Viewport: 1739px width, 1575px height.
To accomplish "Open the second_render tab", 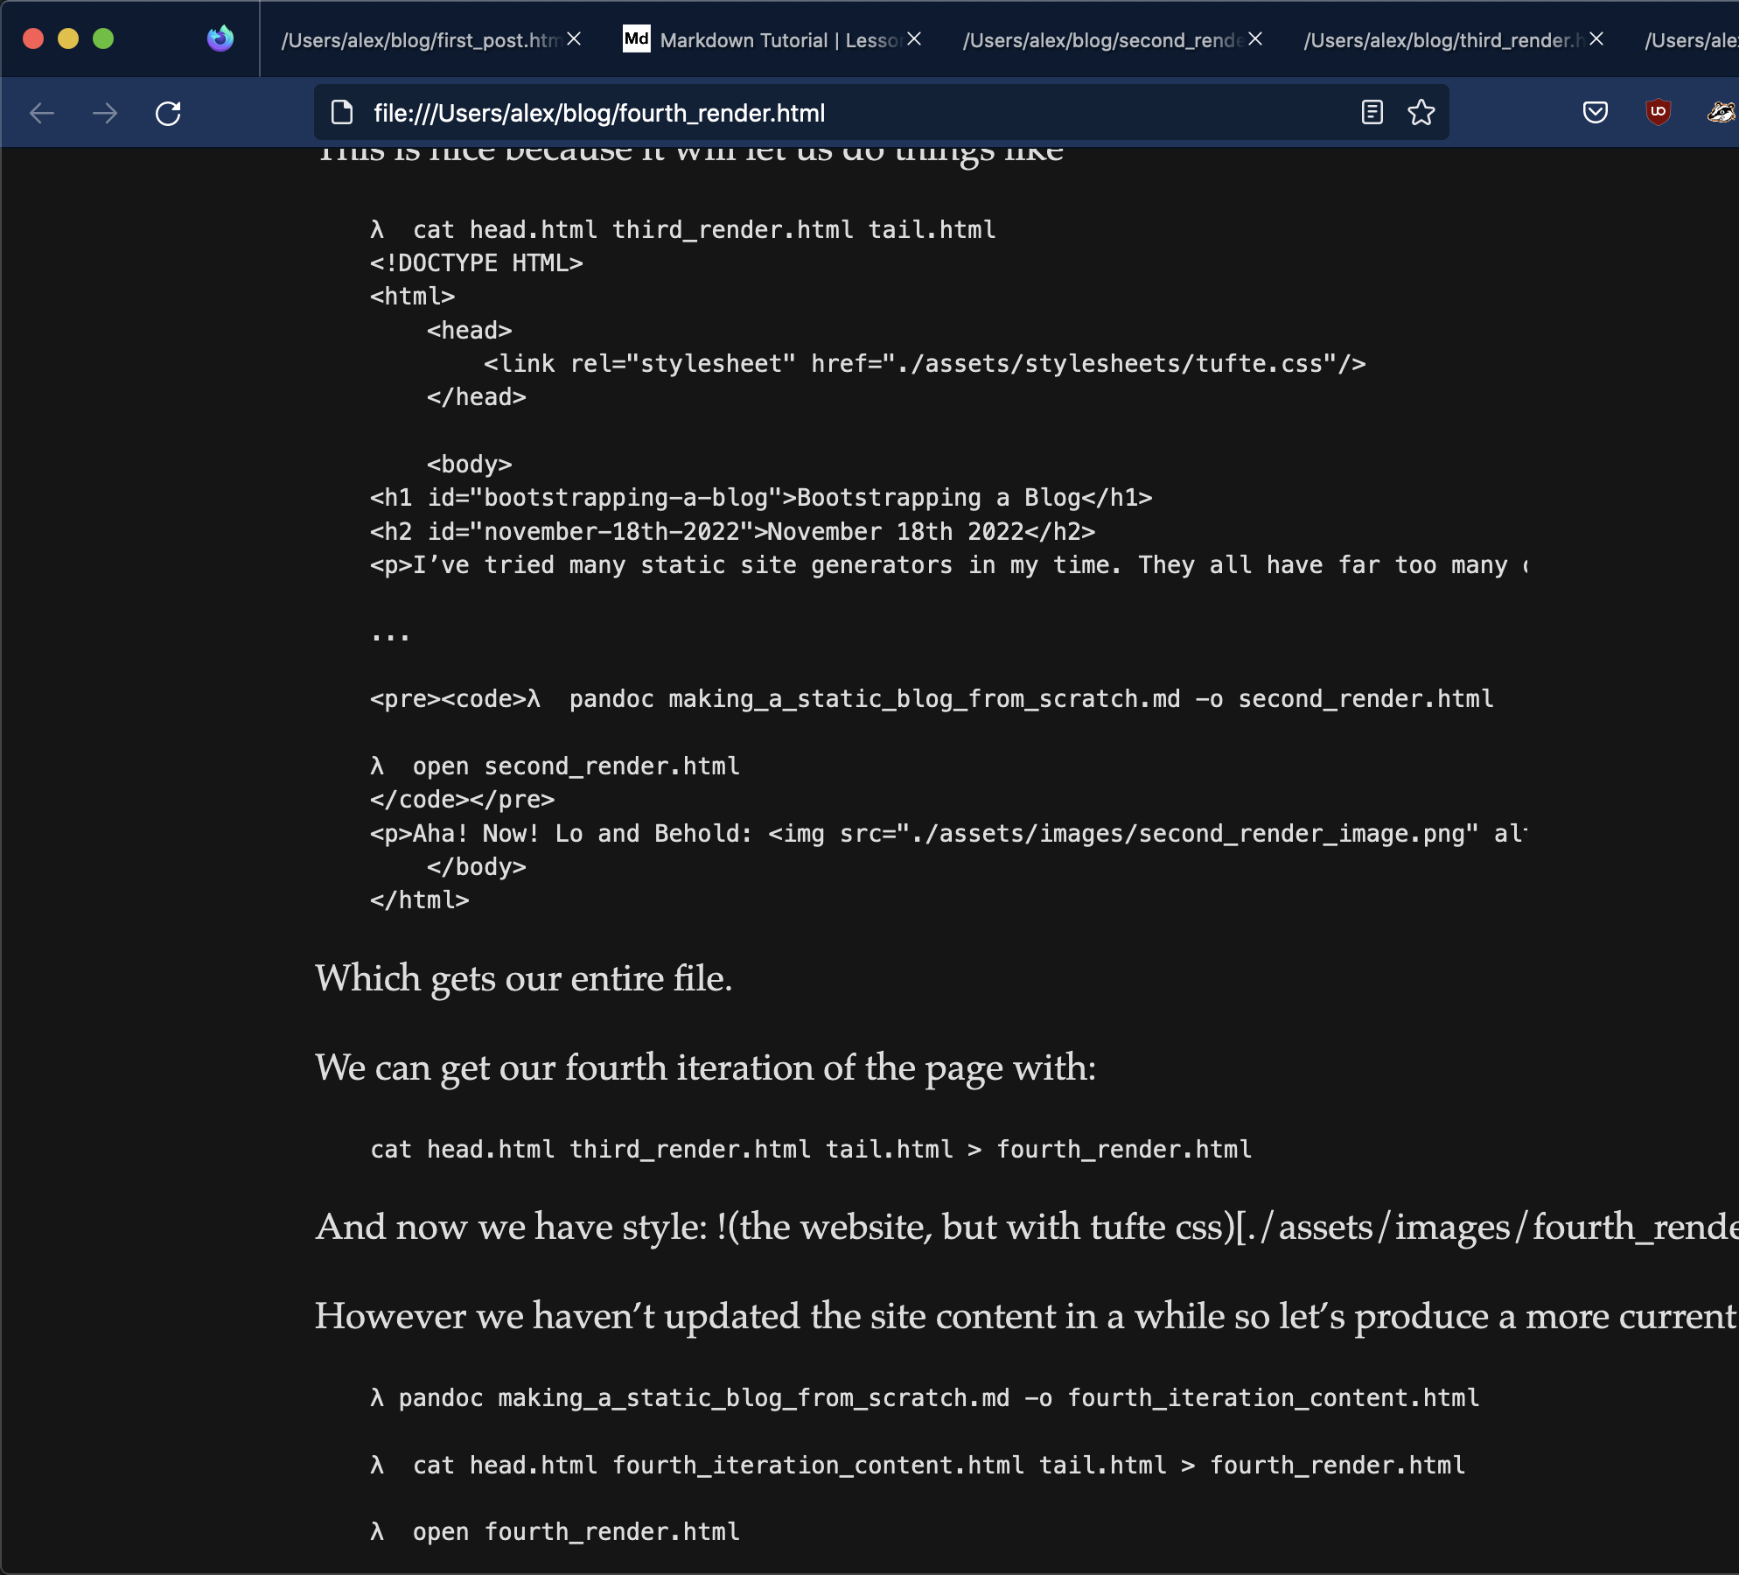I will (1100, 40).
